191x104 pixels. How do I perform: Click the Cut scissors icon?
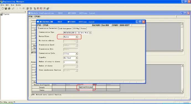coord(17,8)
